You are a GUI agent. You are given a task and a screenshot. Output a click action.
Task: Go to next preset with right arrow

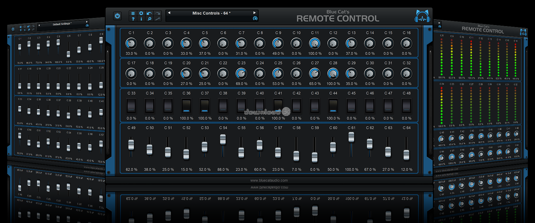(255, 13)
